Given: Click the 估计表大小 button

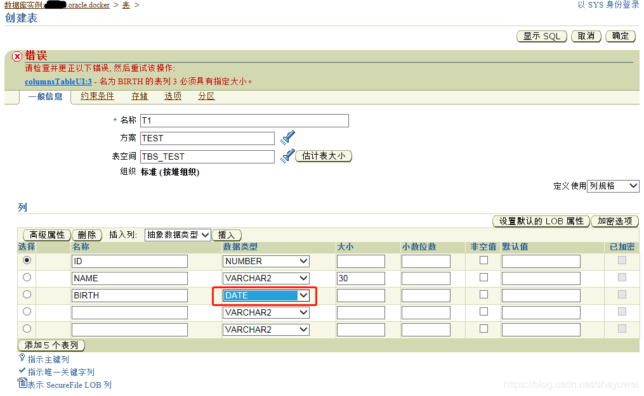Looking at the screenshot, I should point(324,156).
